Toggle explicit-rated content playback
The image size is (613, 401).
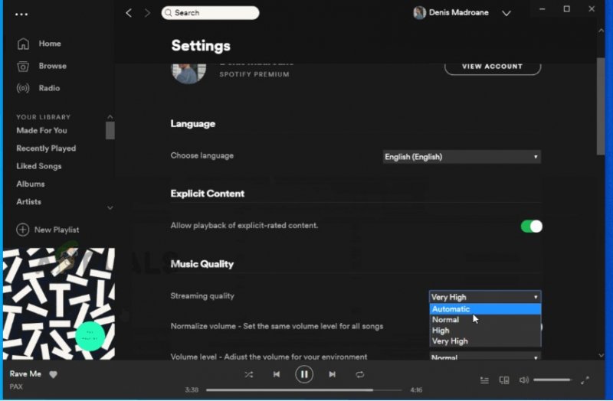pos(531,227)
